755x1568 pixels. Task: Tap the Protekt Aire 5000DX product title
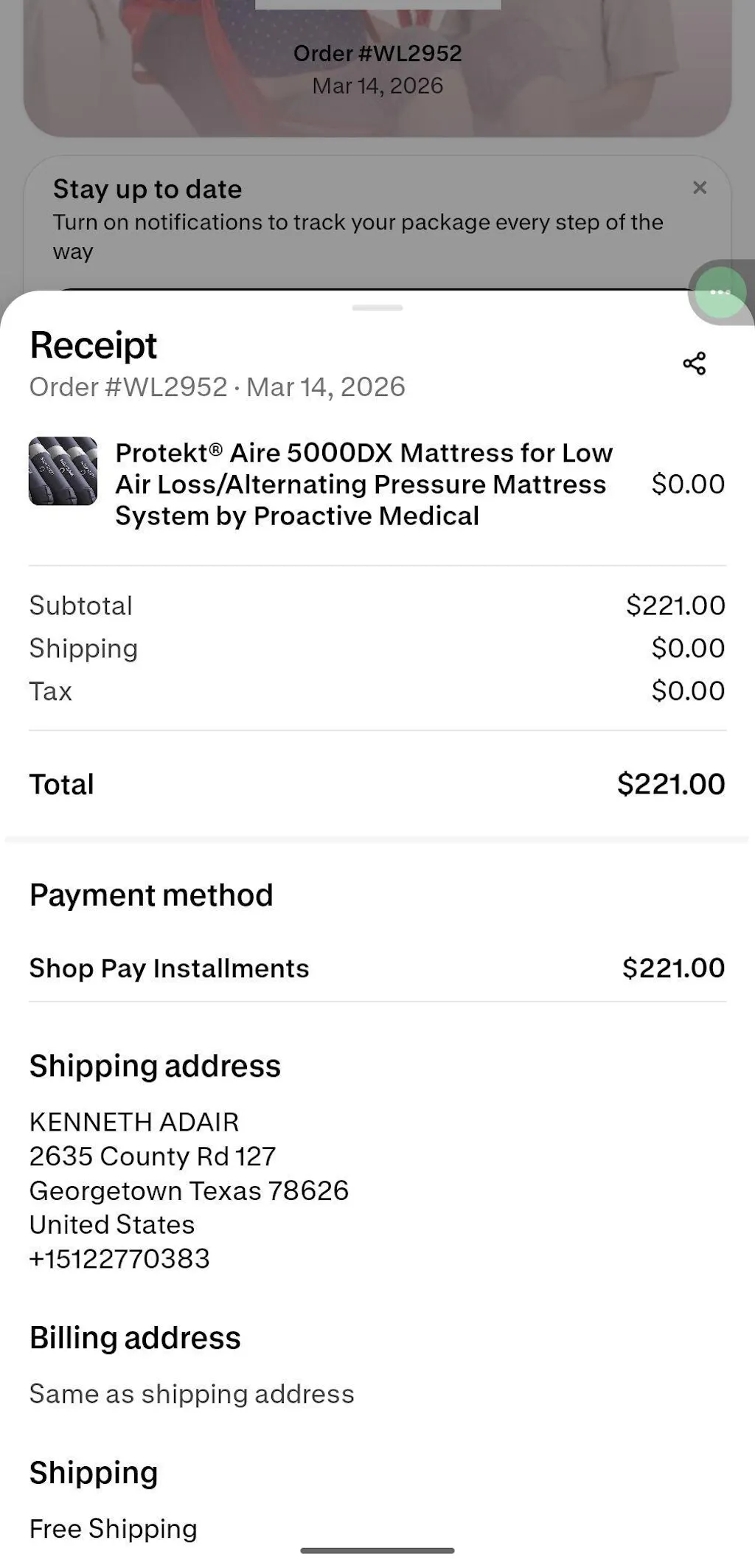coord(363,484)
